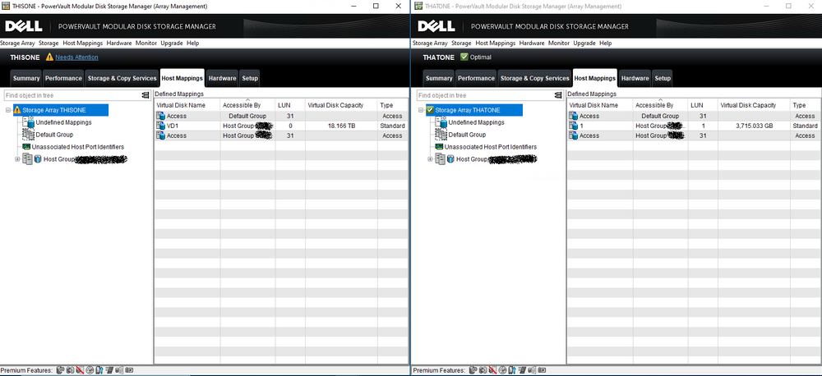The image size is (822, 376).
Task: Click the sort arrow above Accessible By in THATONE
Action: 660,99
